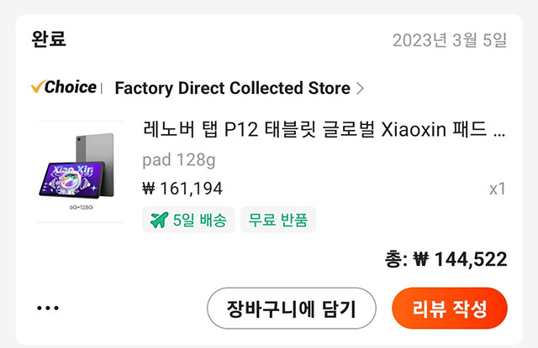The height and width of the screenshot is (348, 538).
Task: Select the 5일 배송 delivery badge text
Action: click(199, 221)
